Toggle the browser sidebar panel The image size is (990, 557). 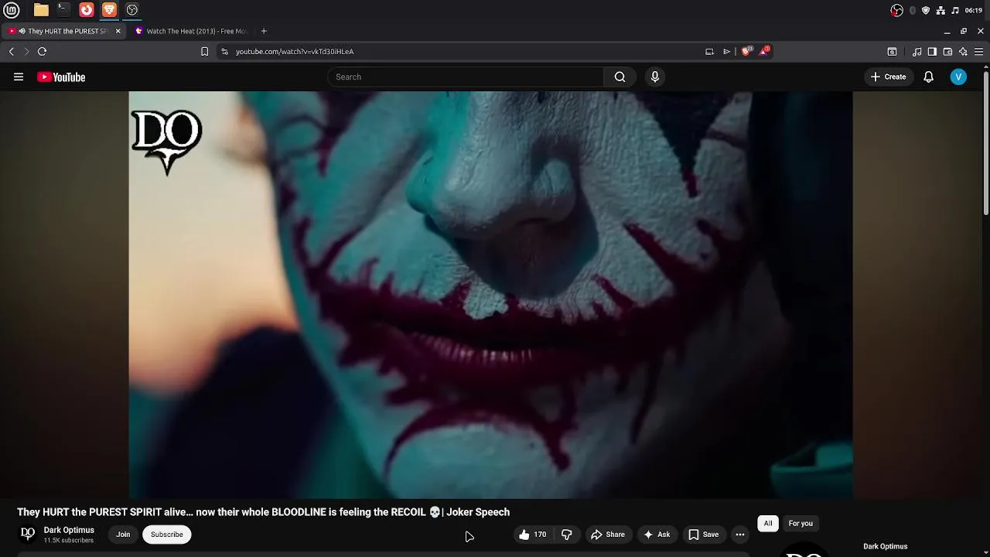[932, 52]
